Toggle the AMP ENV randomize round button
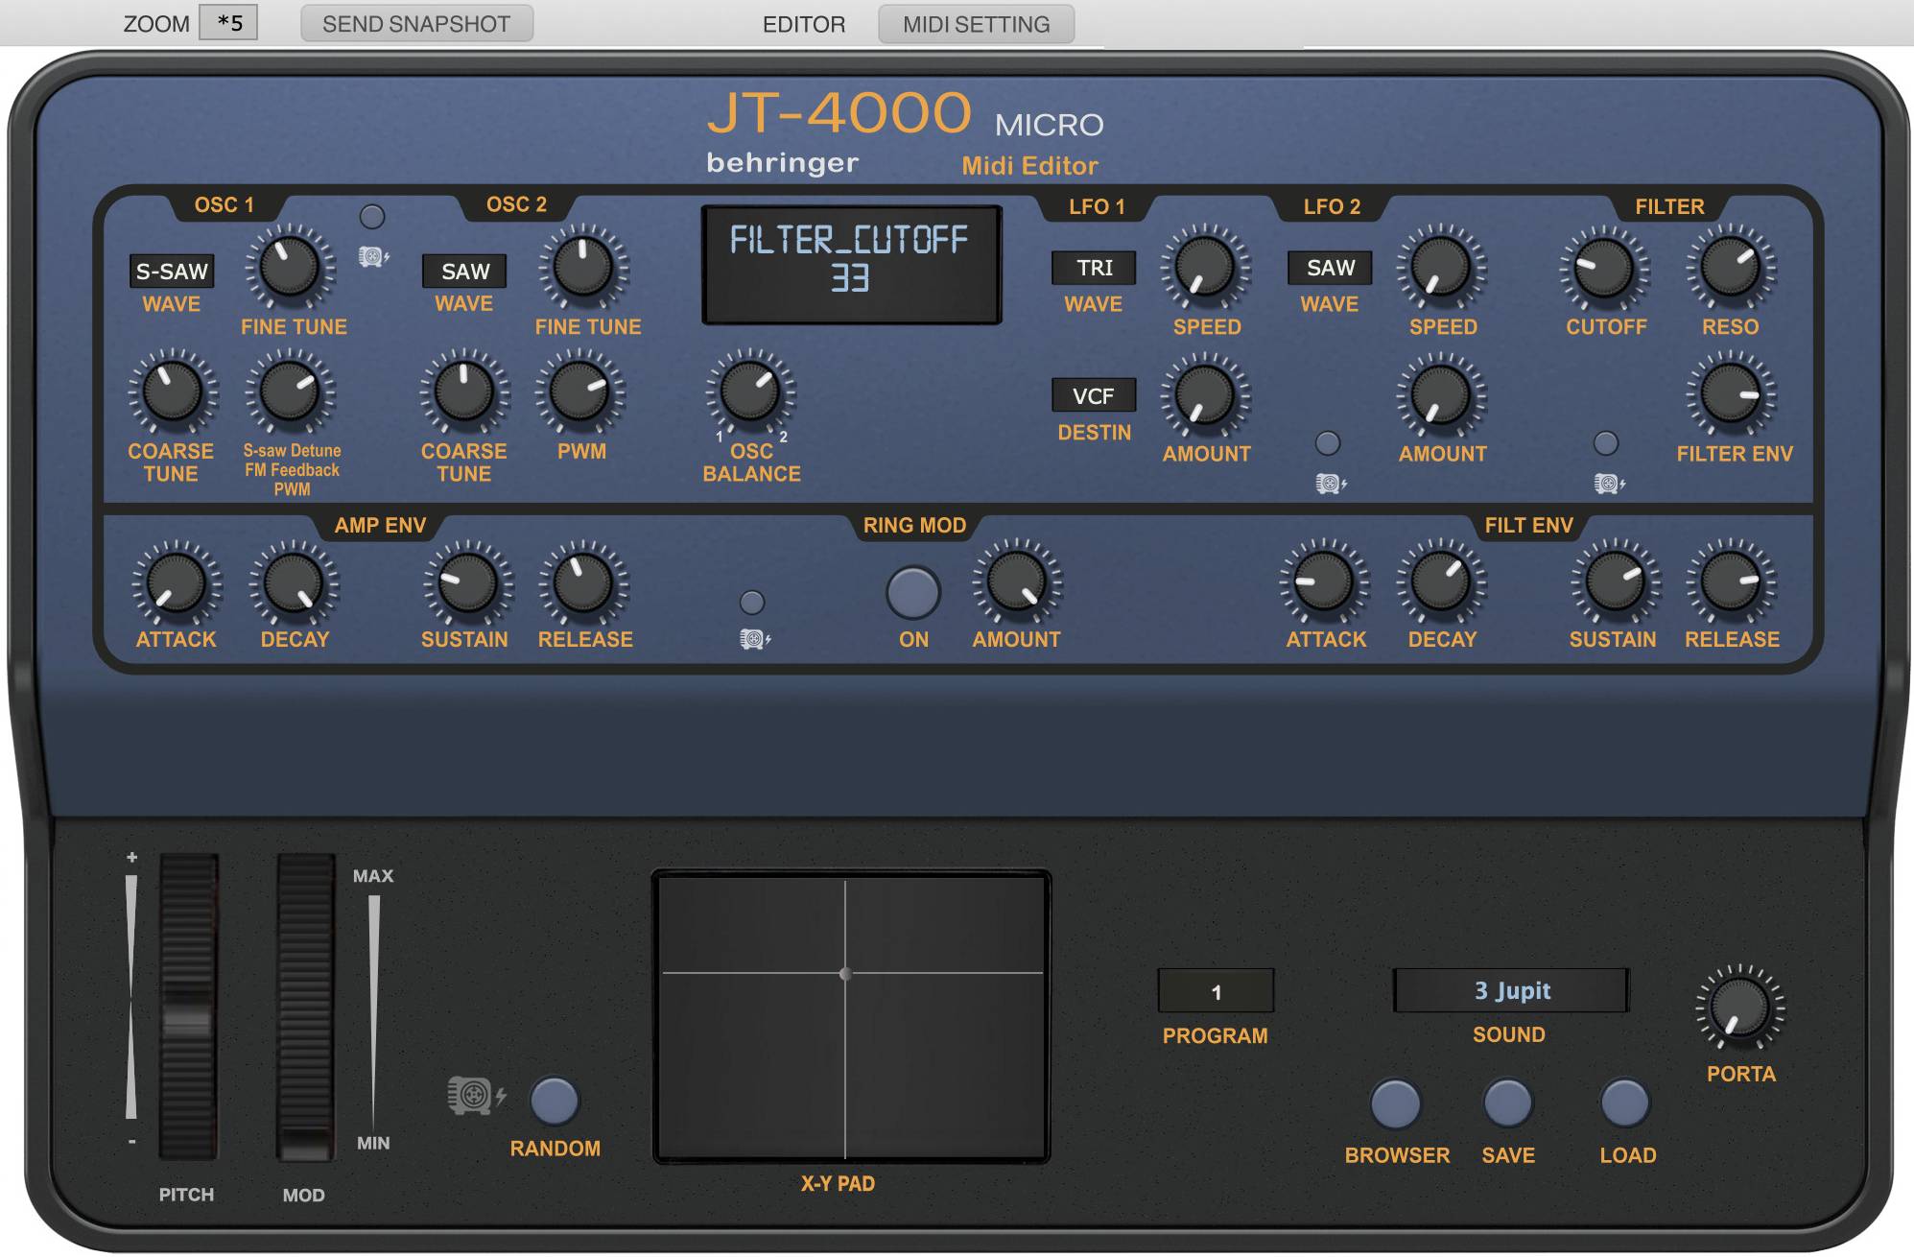The height and width of the screenshot is (1257, 1914). point(752,603)
